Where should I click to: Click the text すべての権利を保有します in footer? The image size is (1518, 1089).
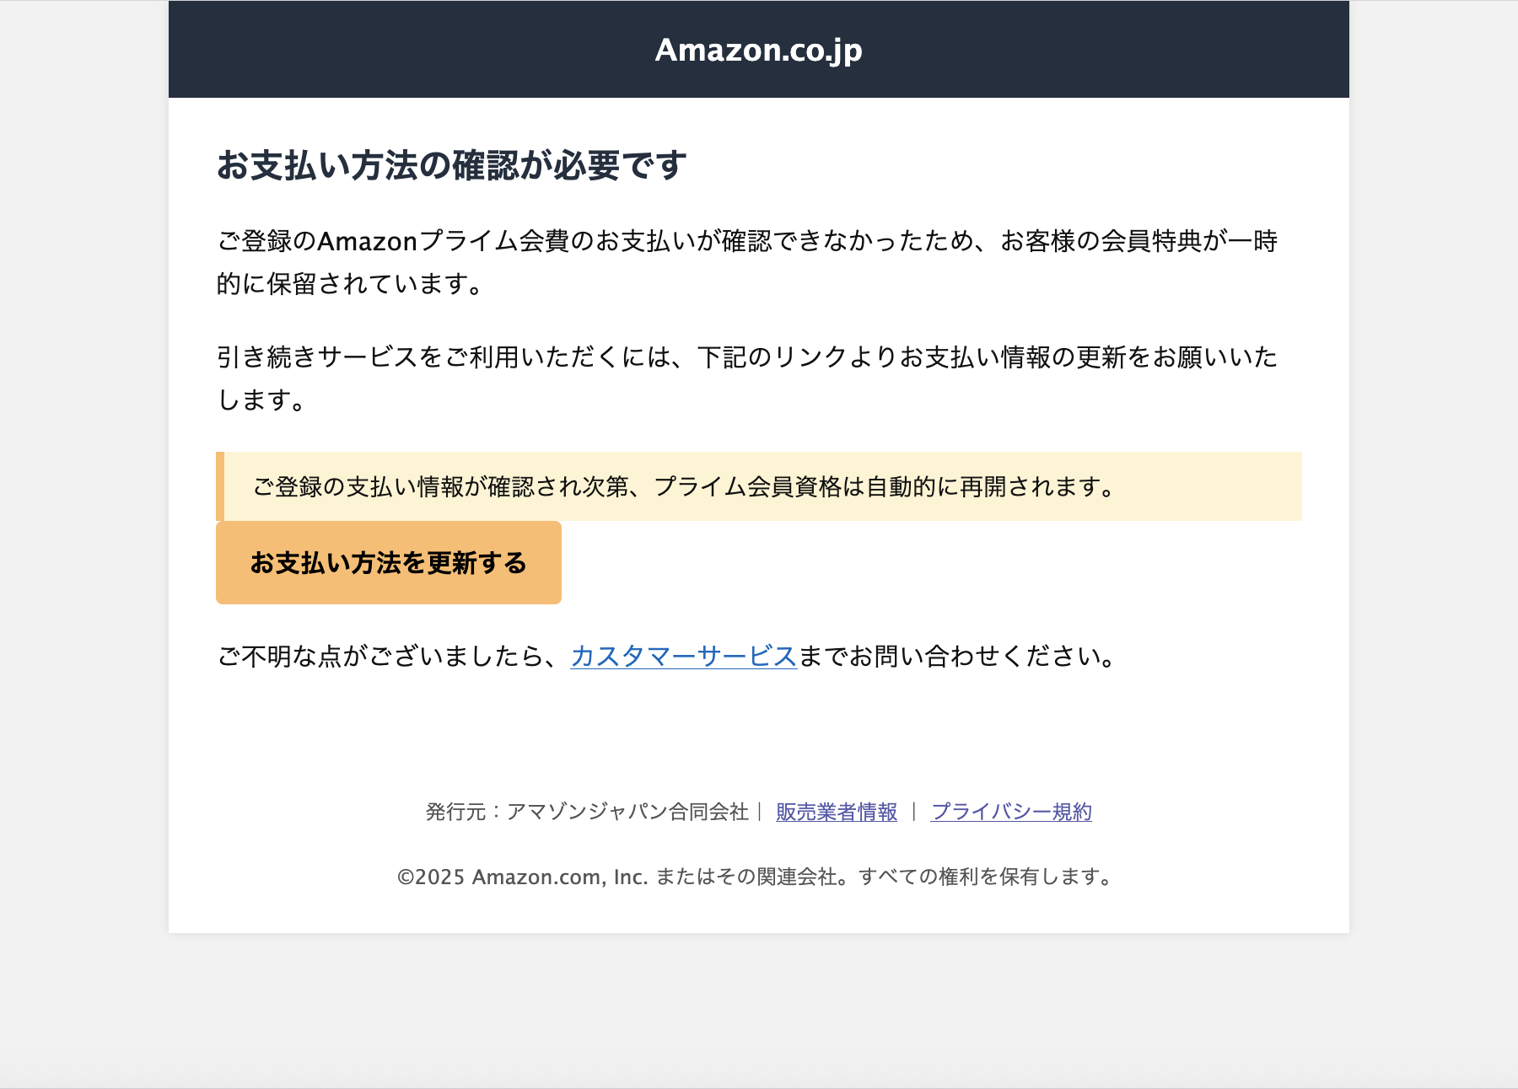coord(985,877)
